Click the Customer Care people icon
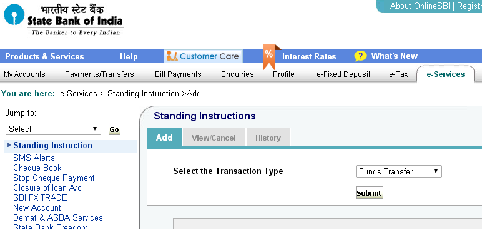The image size is (482, 240). (x=172, y=56)
